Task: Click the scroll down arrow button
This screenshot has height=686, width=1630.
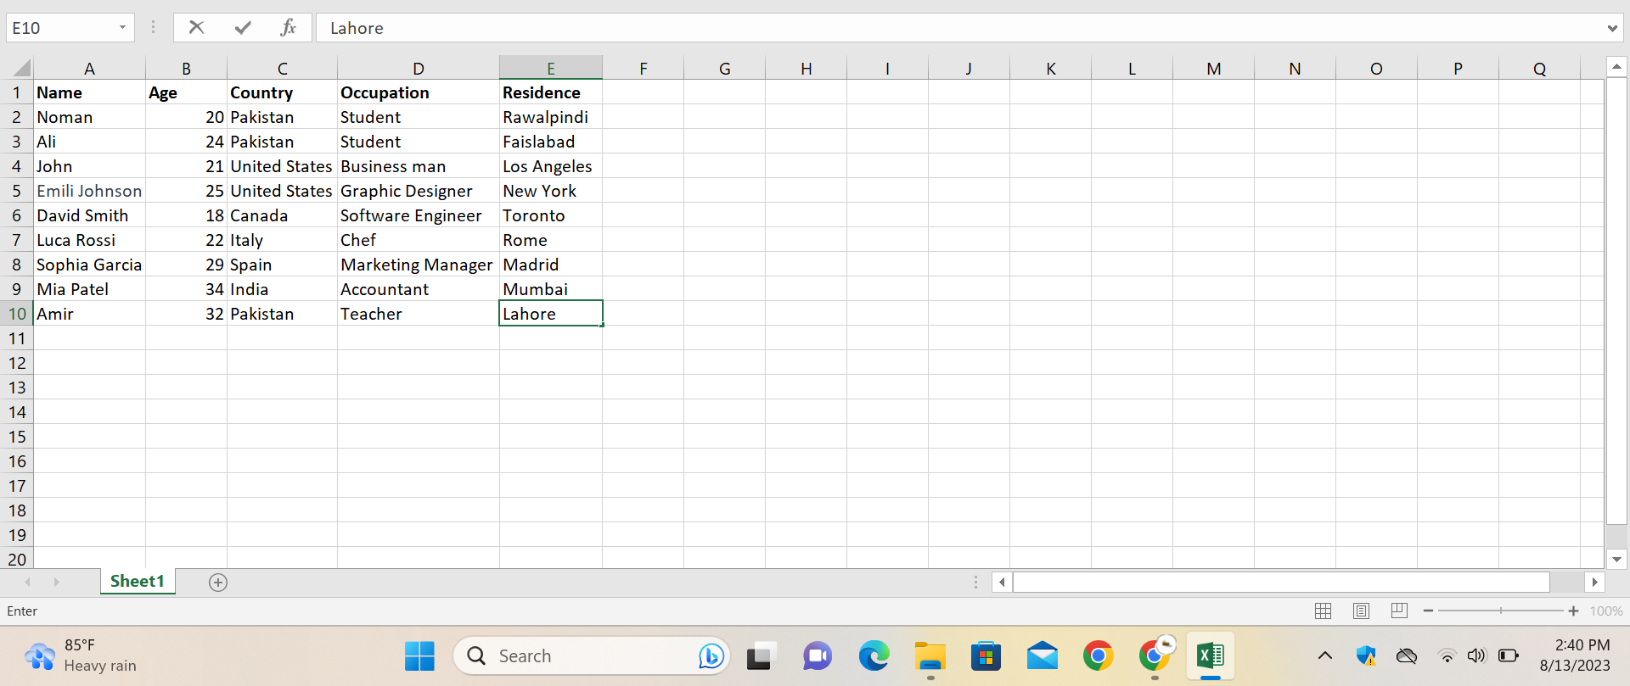Action: [x=1616, y=559]
